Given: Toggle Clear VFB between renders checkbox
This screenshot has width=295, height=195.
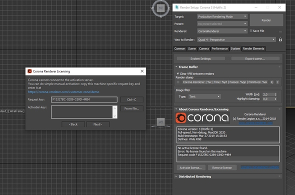Looking at the screenshot, I should click(x=178, y=73).
